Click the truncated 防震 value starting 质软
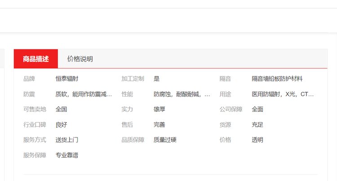 [84, 94]
